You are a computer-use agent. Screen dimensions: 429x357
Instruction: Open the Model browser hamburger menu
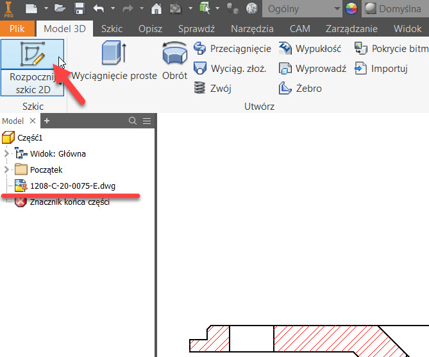coord(147,121)
